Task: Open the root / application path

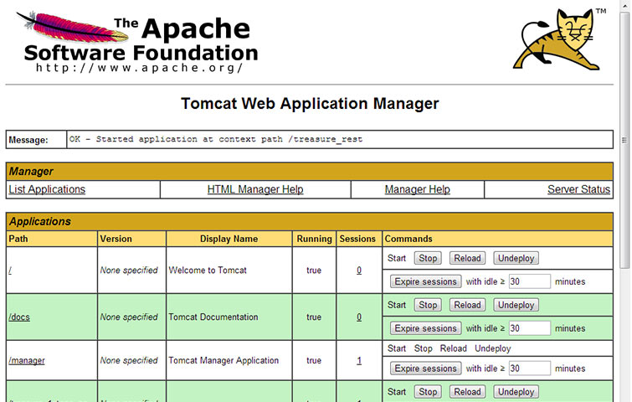Action: point(10,271)
